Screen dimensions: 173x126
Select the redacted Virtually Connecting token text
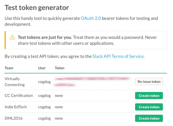tap(93, 82)
